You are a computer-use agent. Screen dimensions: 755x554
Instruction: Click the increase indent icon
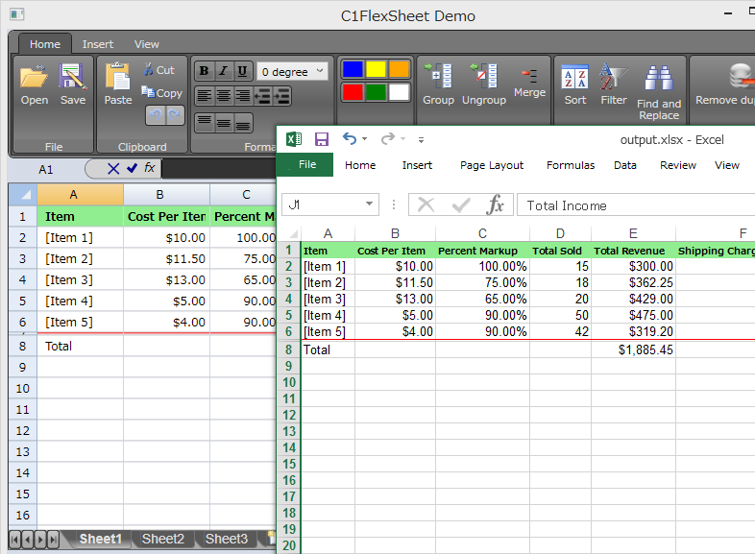tap(281, 96)
